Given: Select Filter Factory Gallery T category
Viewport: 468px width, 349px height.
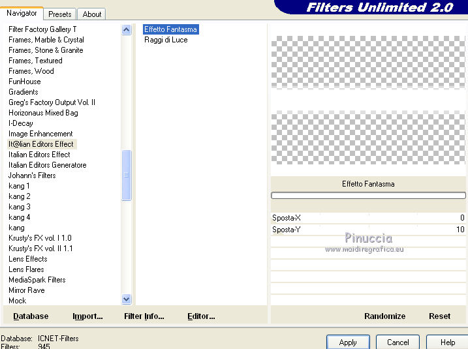Looking at the screenshot, I should point(42,29).
